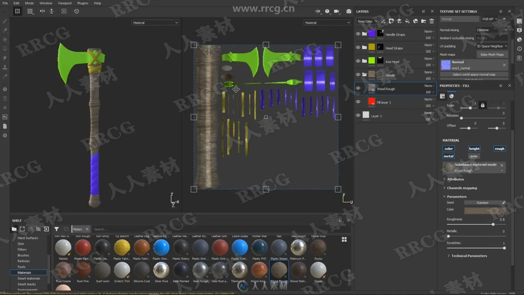Delete layer with the trash icon
This screenshot has height=295, width=524.
pyautogui.click(x=431, y=21)
